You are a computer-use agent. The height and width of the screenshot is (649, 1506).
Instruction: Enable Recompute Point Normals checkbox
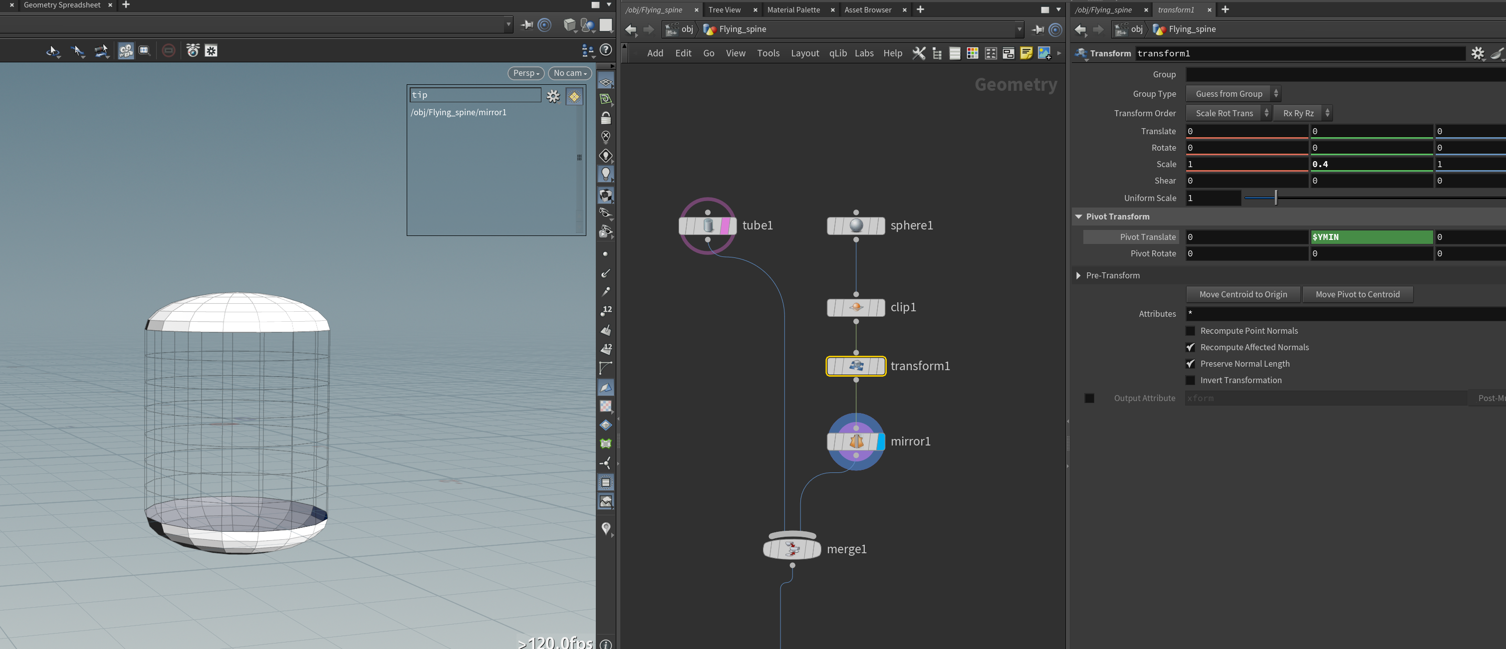1190,331
